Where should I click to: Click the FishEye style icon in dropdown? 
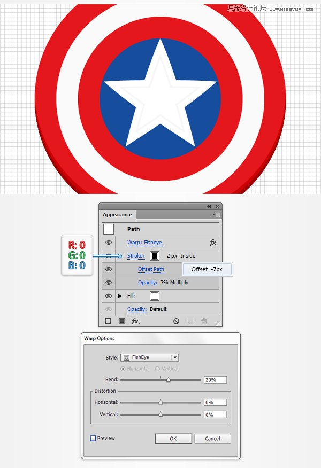(x=126, y=357)
